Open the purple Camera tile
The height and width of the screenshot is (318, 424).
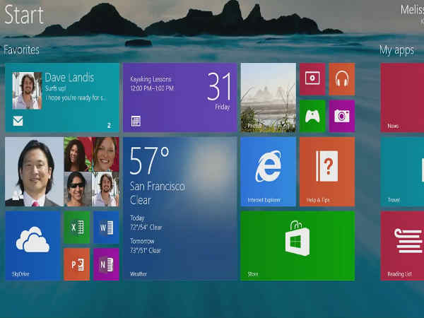[342, 116]
